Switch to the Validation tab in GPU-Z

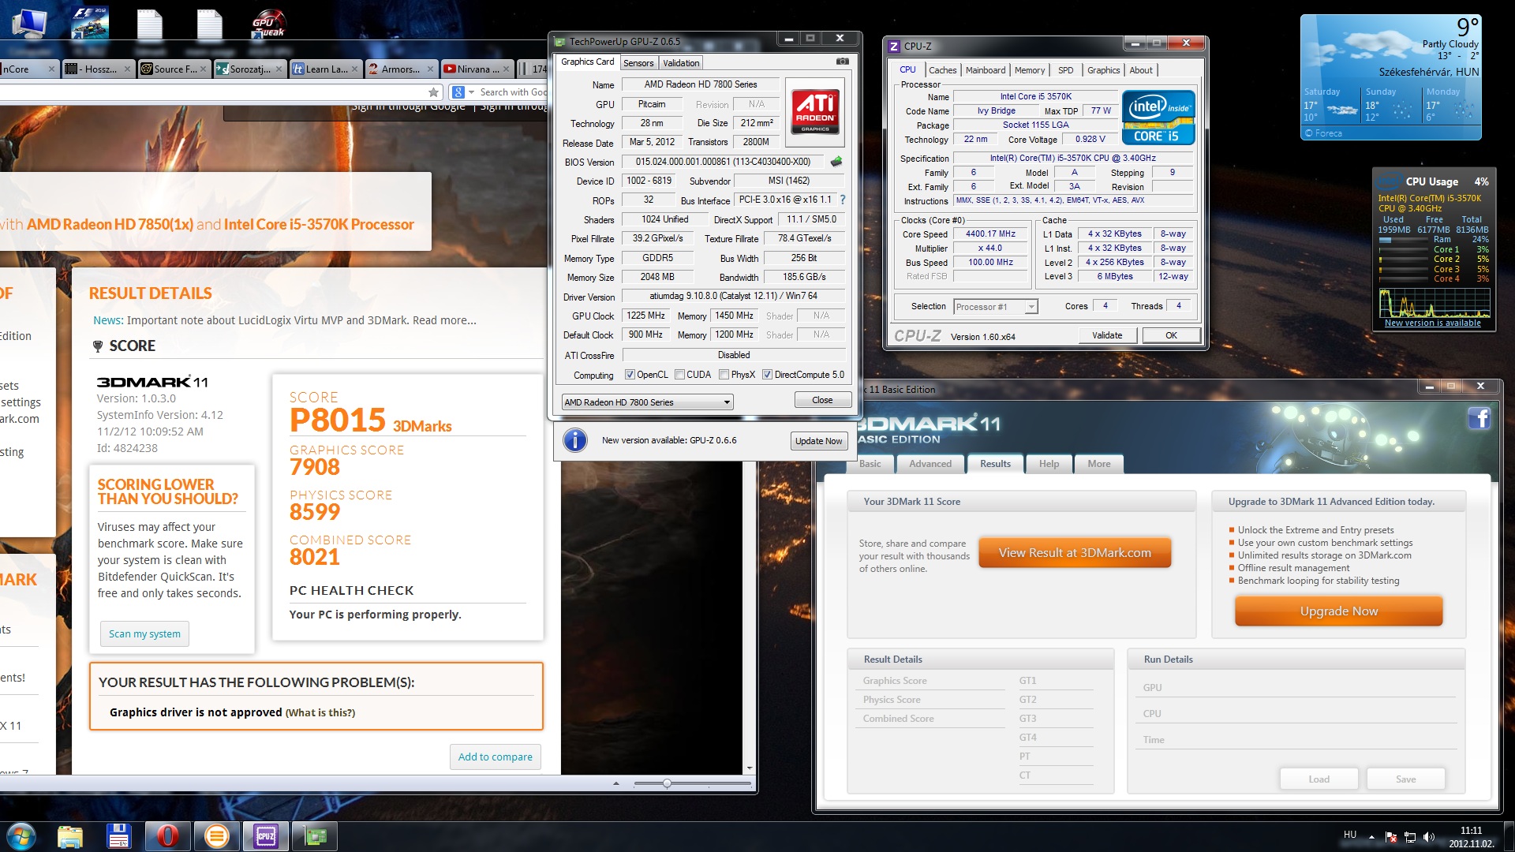click(x=681, y=63)
